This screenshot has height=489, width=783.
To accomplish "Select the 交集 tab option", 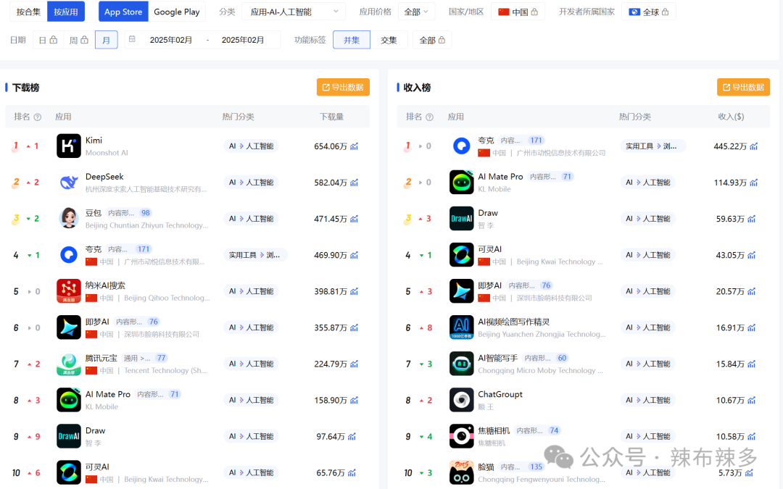I will [x=389, y=40].
